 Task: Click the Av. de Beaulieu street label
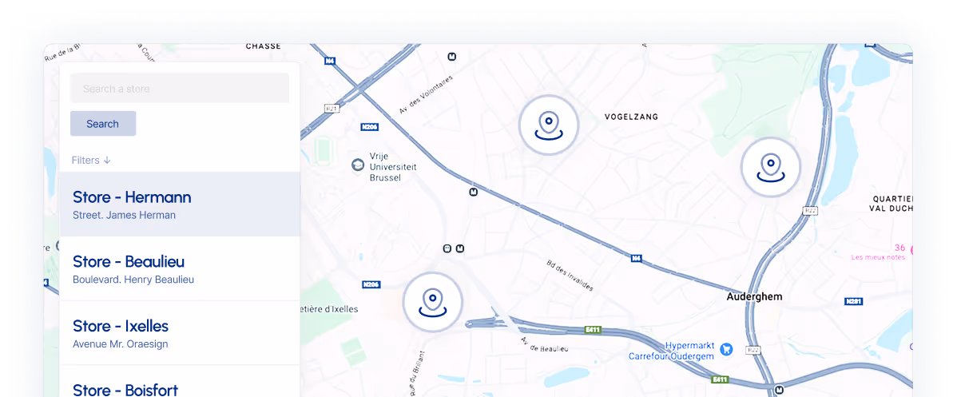545,343
